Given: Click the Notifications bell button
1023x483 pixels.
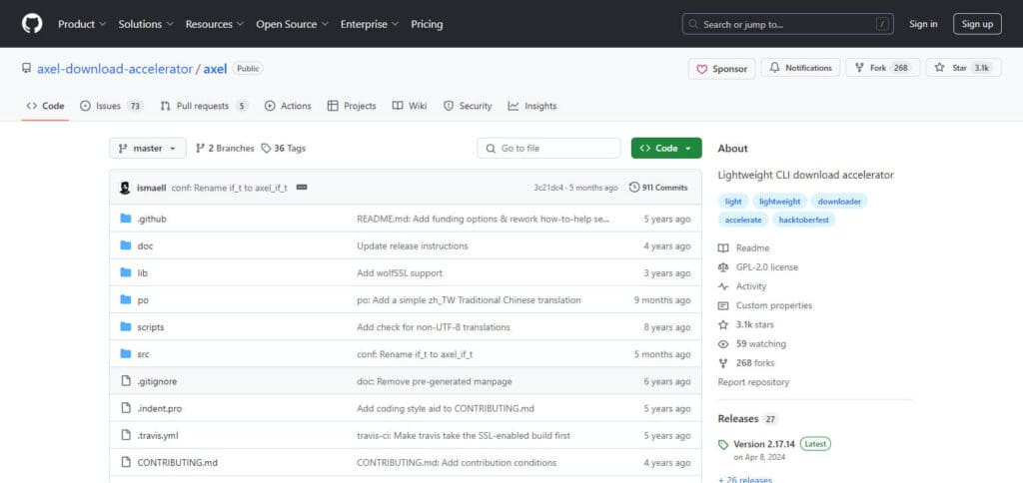Looking at the screenshot, I should (x=800, y=68).
